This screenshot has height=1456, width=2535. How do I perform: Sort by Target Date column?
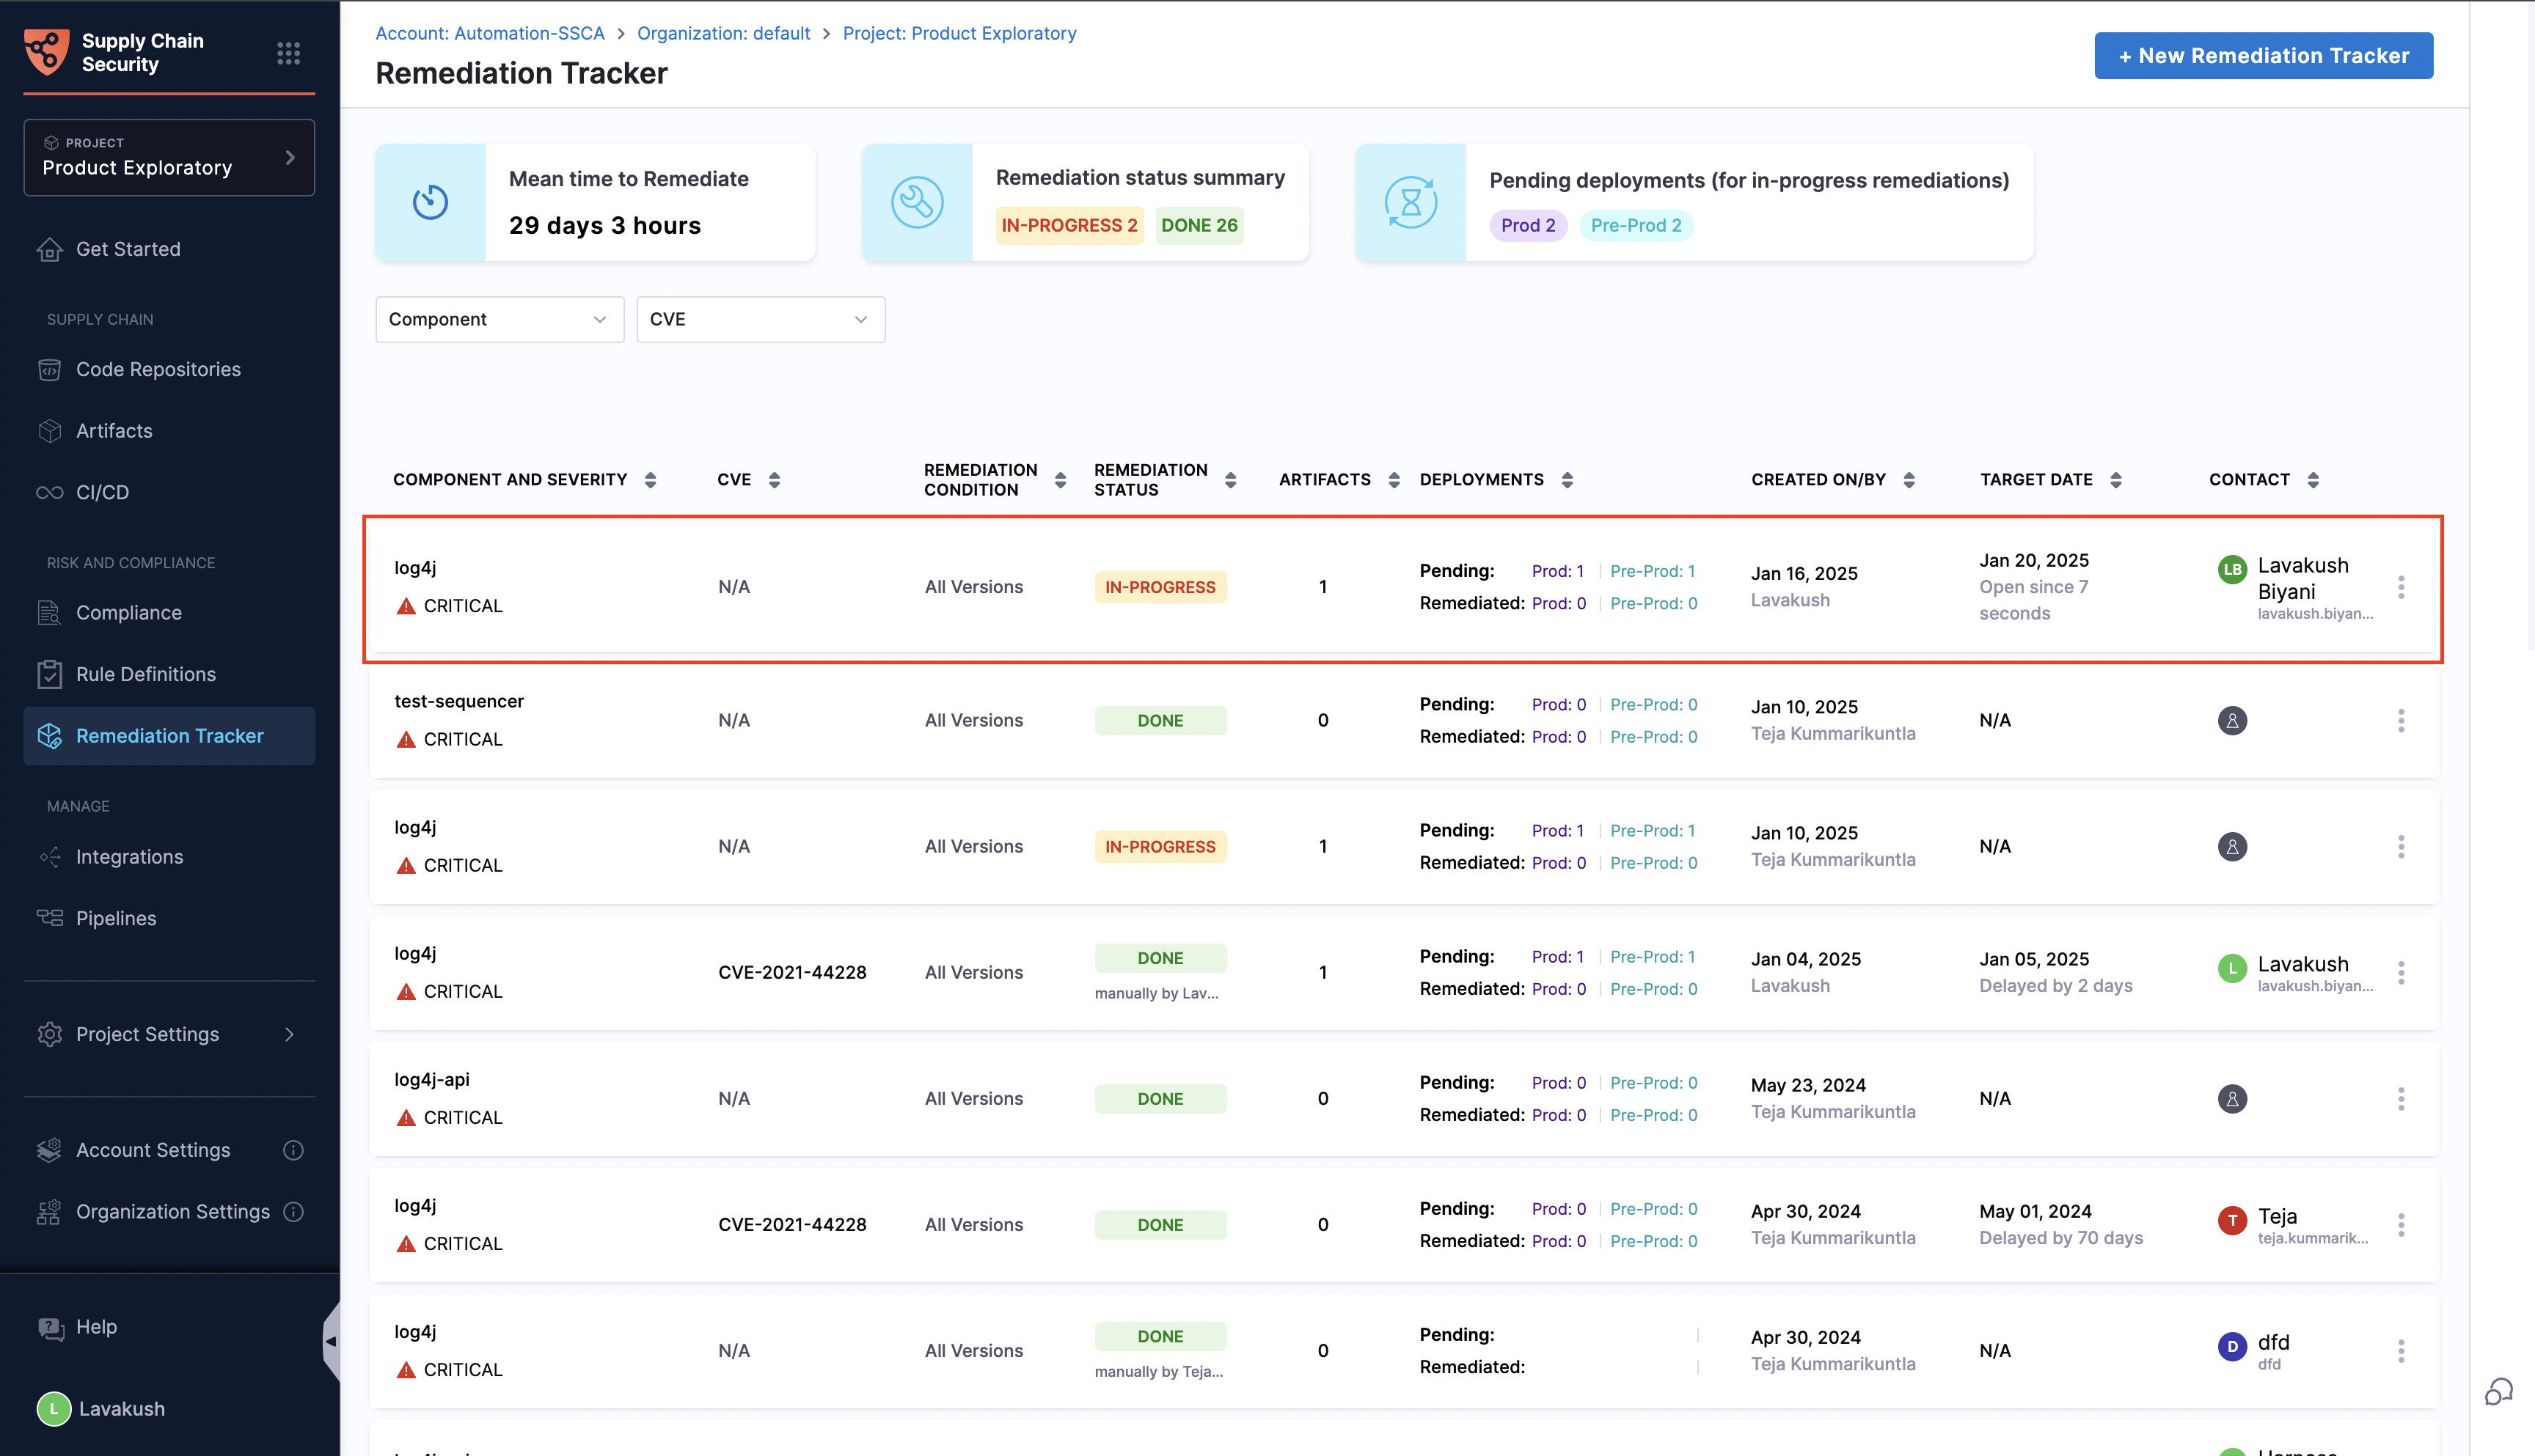pos(2115,480)
